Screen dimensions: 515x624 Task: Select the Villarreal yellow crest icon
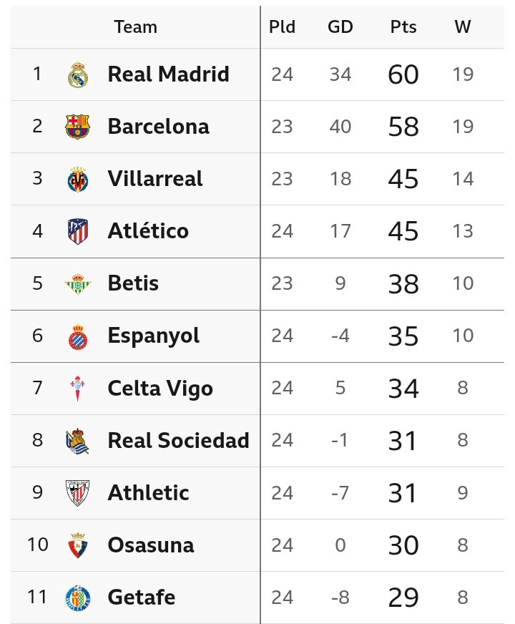tap(77, 179)
